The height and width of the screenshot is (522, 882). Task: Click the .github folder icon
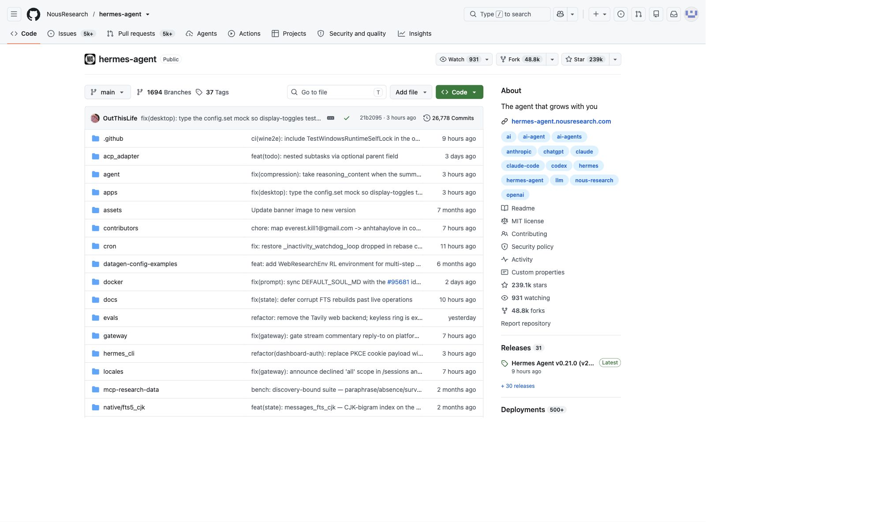[x=95, y=139]
